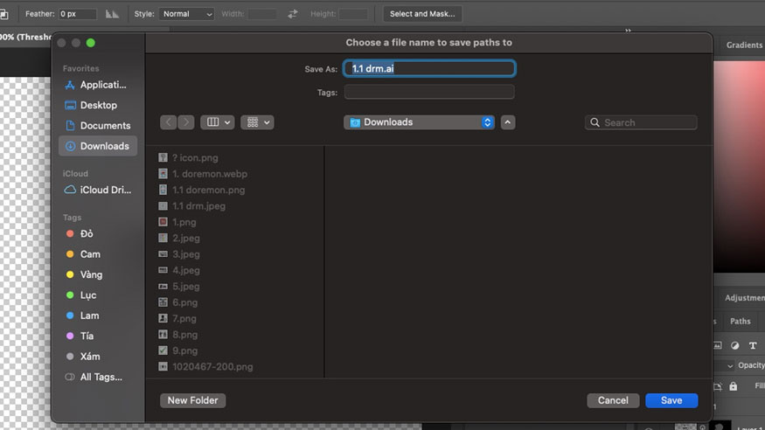The image size is (765, 430).
Task: Click the back navigation arrow
Action: point(169,122)
